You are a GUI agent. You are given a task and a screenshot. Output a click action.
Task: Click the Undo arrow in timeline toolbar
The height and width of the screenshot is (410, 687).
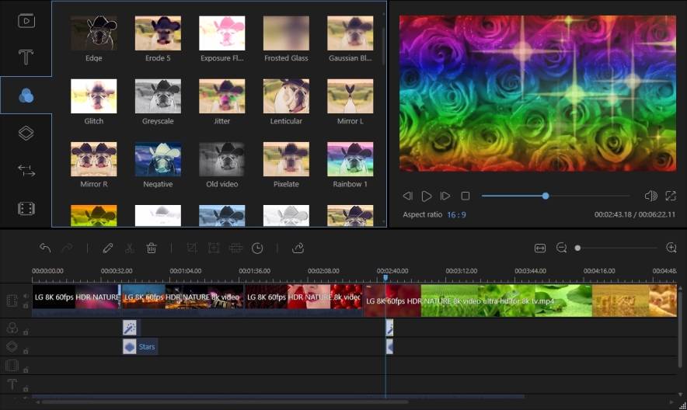click(x=45, y=248)
